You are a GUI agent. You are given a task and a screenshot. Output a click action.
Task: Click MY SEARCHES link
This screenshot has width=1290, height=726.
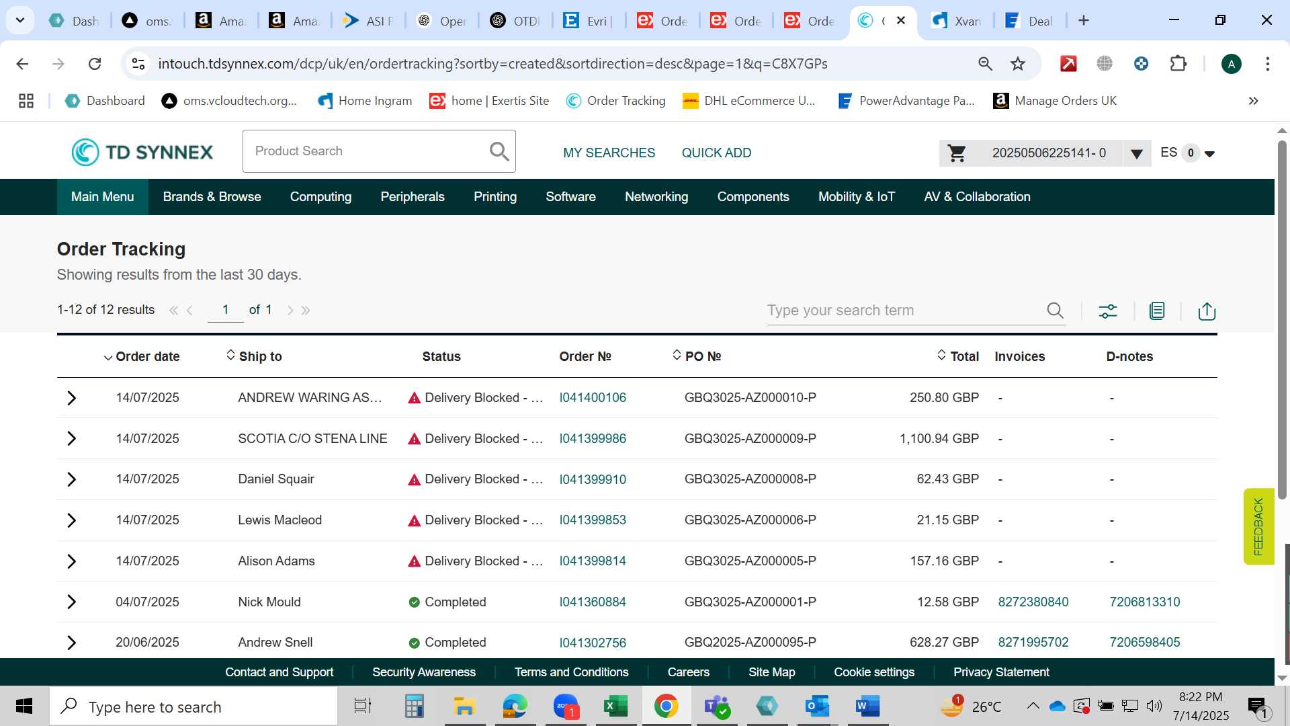coord(609,153)
